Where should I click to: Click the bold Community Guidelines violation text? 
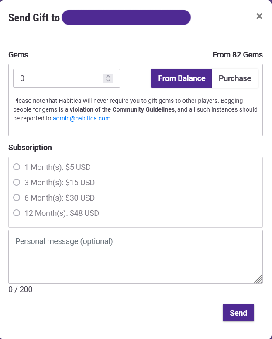click(x=122, y=109)
